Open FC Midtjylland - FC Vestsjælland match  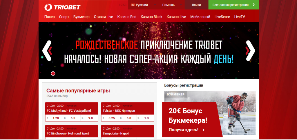(x=69, y=111)
